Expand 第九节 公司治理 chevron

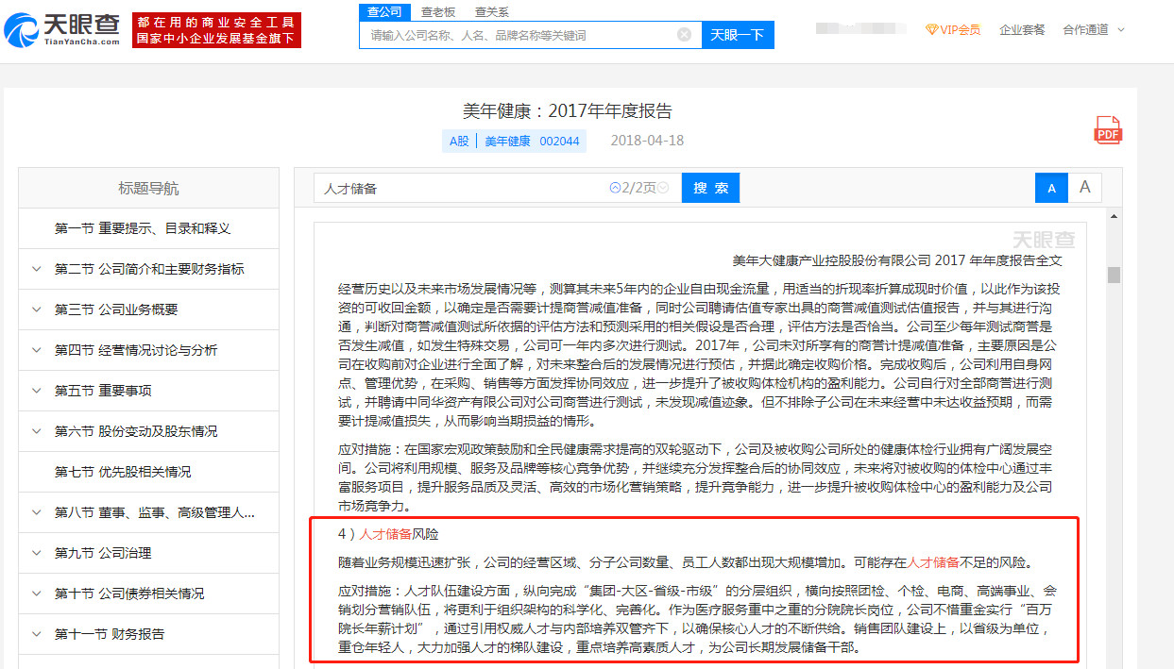point(37,553)
